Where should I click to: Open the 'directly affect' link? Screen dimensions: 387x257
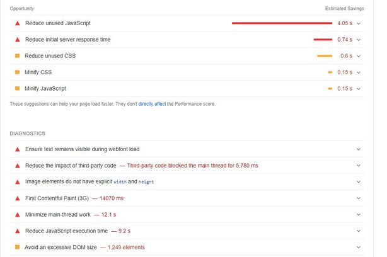(151, 104)
